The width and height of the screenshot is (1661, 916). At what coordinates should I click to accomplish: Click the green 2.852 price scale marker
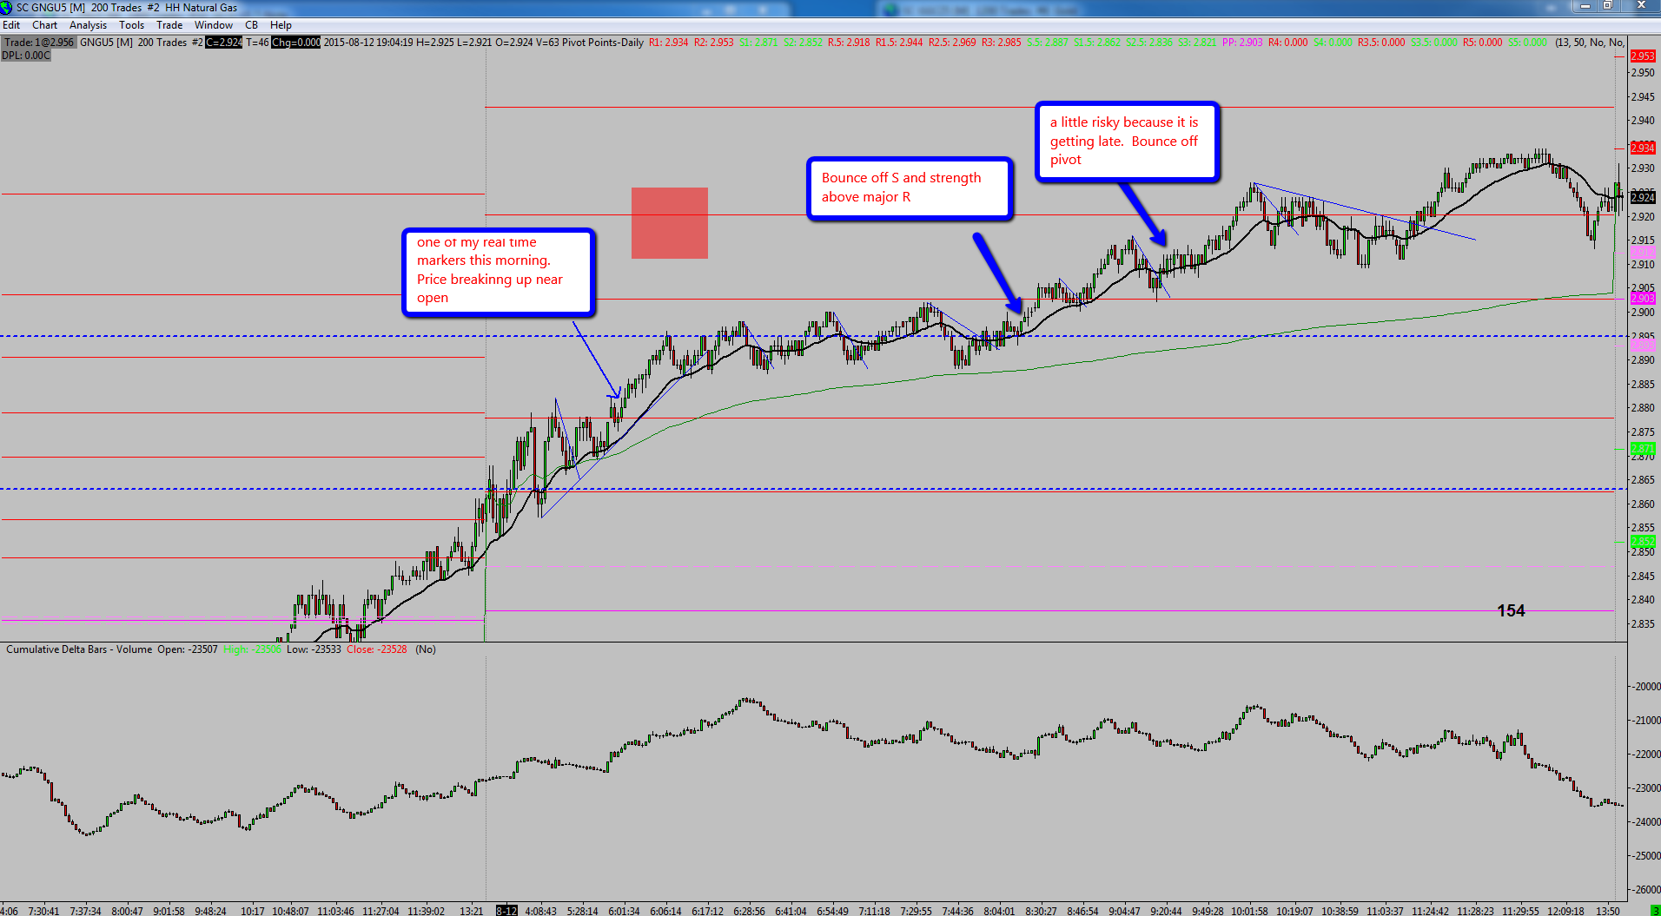[x=1643, y=541]
